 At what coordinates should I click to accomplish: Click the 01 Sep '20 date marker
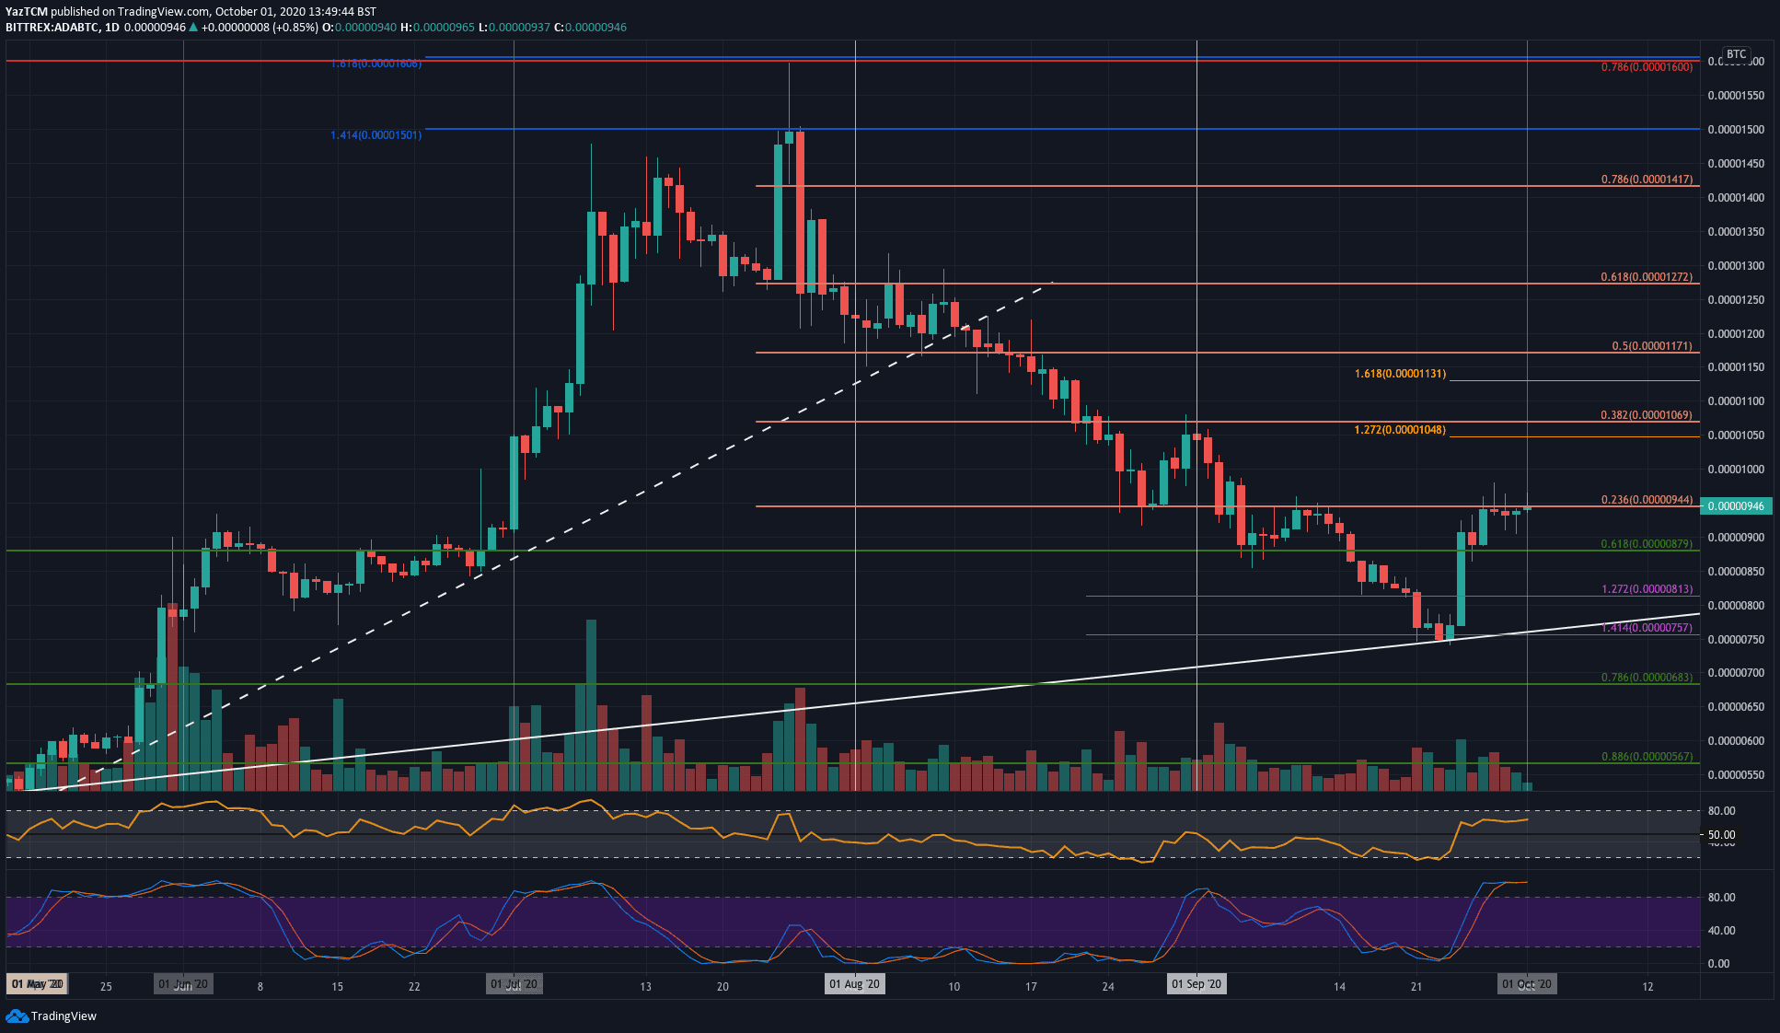click(x=1196, y=984)
